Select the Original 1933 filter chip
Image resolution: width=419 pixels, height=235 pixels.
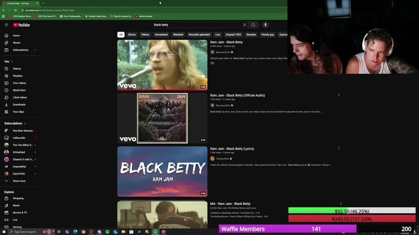tap(233, 35)
